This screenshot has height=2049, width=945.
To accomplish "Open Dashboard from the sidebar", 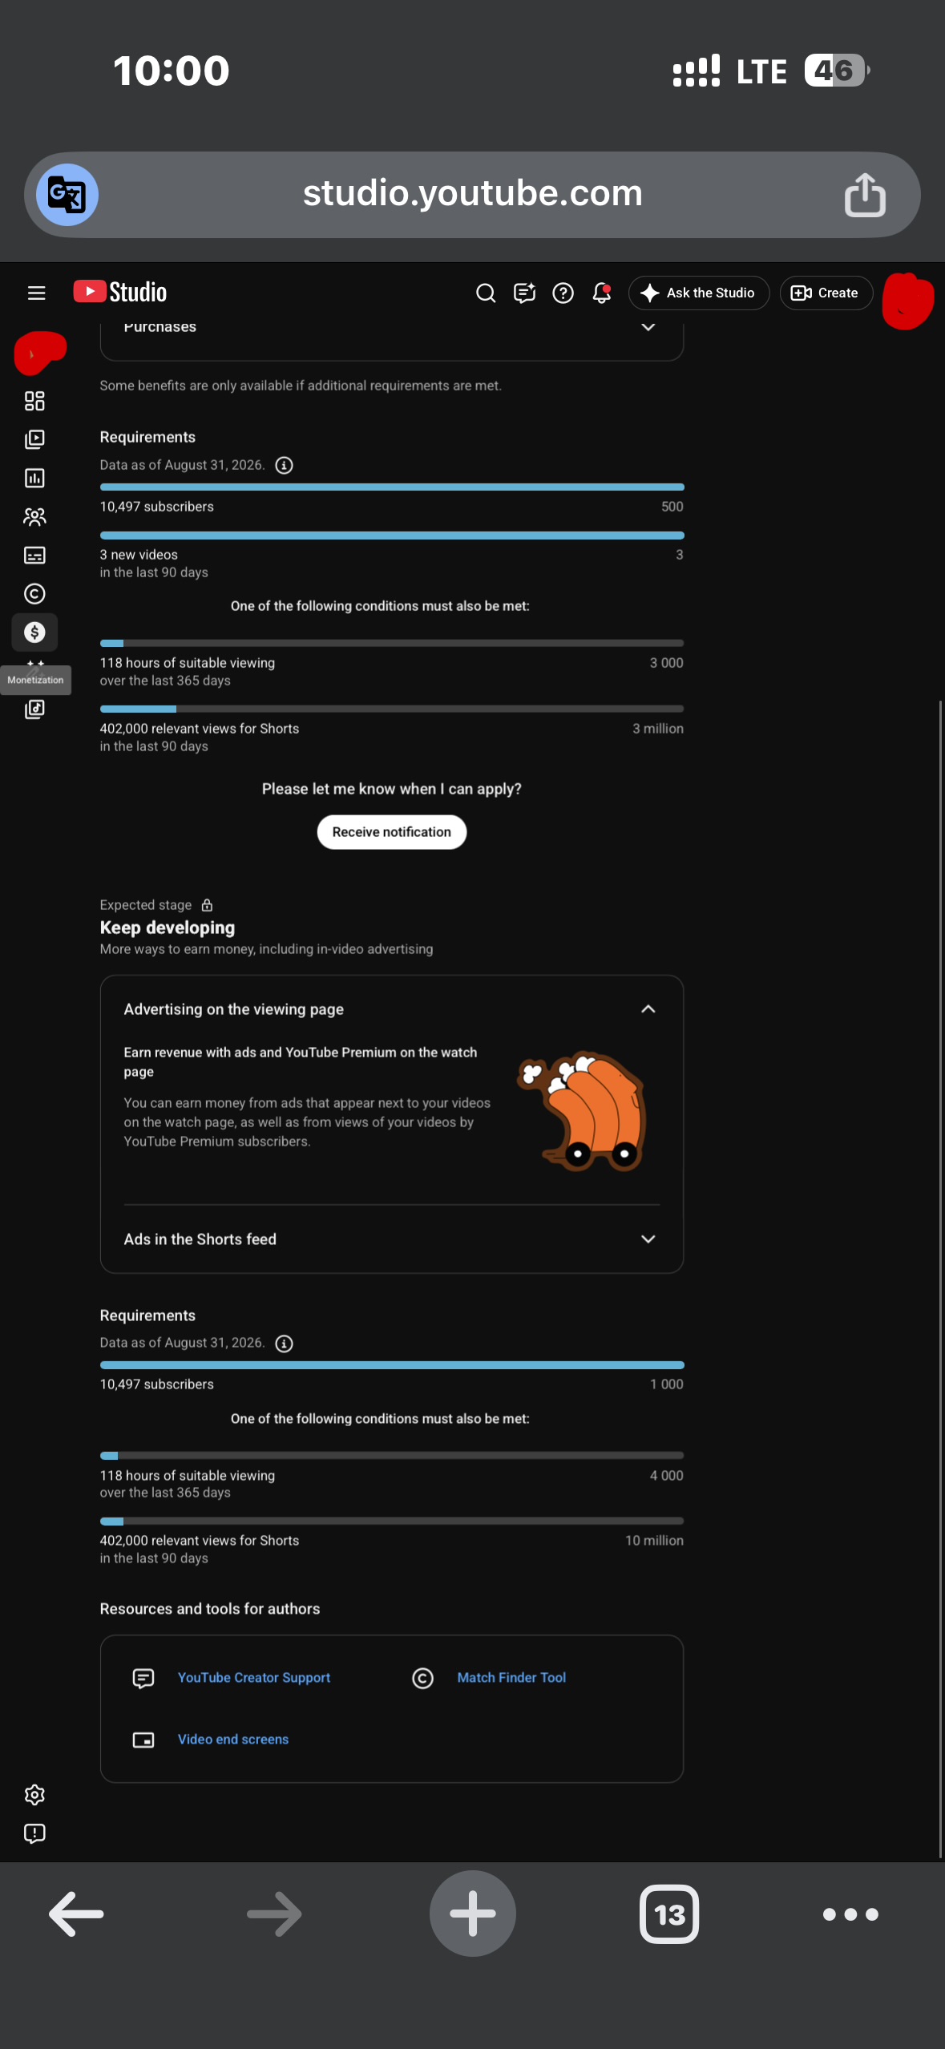I will point(34,401).
